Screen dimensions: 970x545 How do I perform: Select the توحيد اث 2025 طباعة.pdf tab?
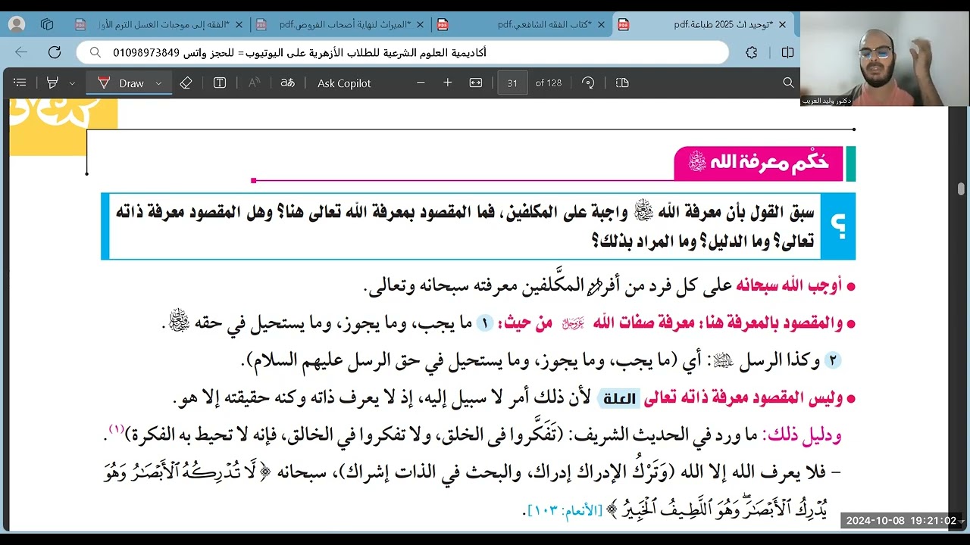tap(703, 24)
